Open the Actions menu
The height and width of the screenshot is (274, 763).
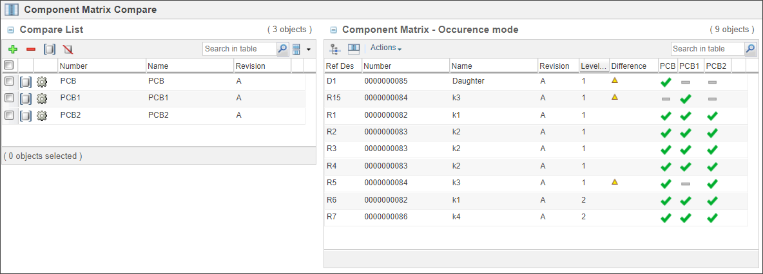[386, 48]
